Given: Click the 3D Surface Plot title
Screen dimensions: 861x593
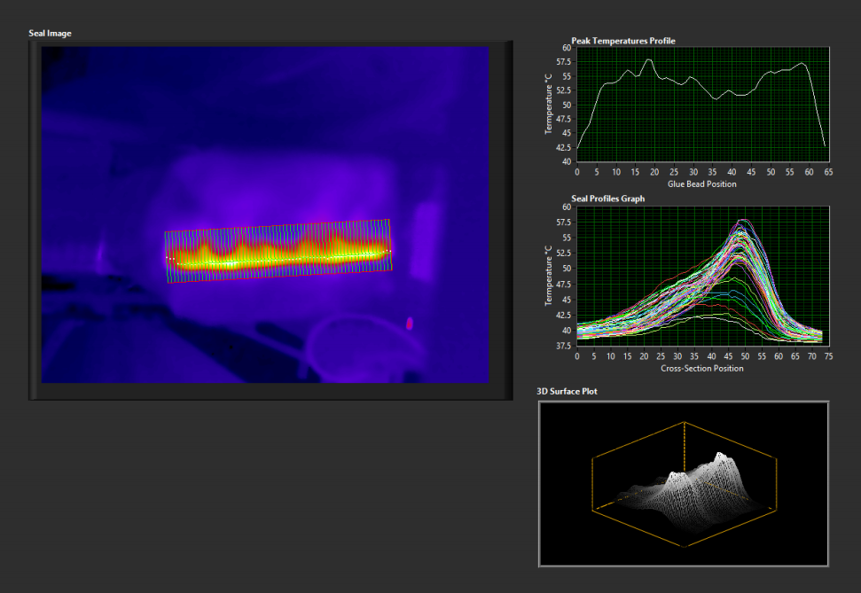Looking at the screenshot, I should coord(567,391).
